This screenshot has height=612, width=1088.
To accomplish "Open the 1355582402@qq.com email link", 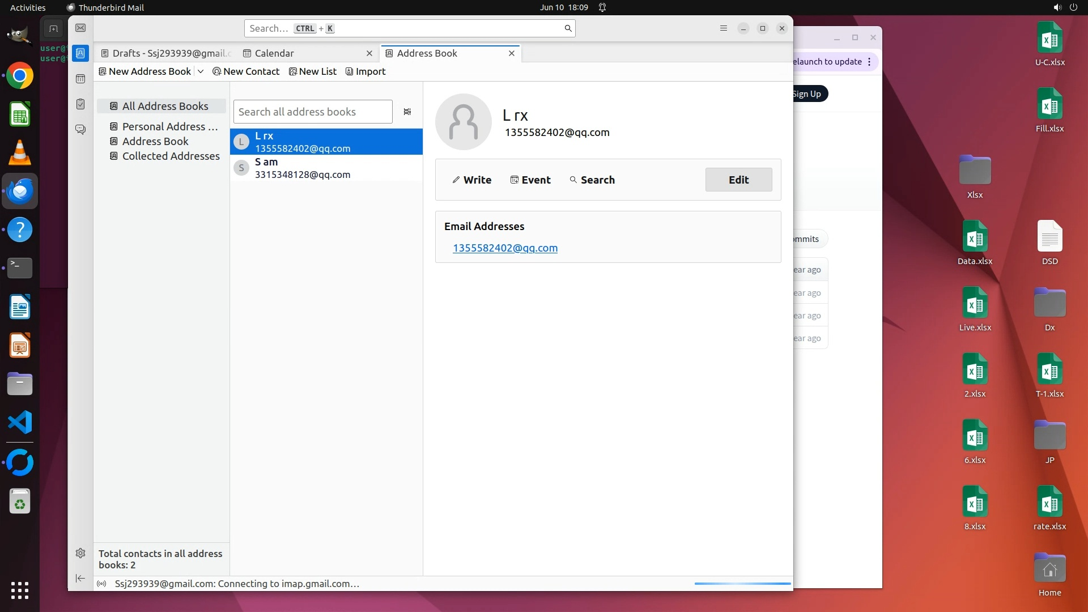I will pyautogui.click(x=505, y=248).
